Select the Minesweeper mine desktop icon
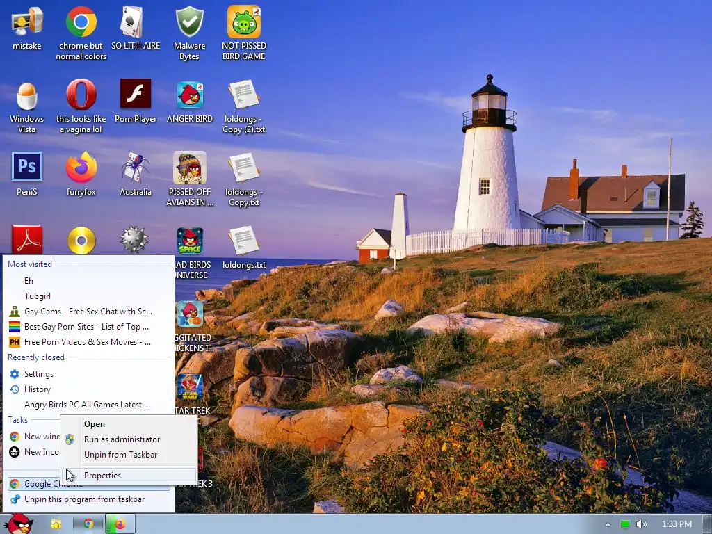712x534 pixels. [134, 239]
